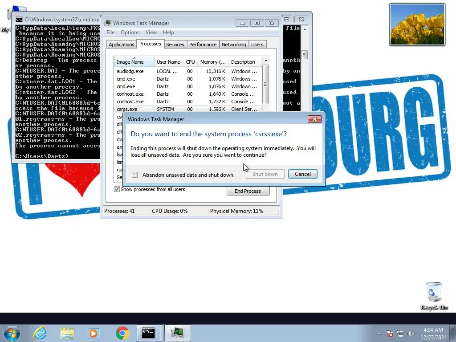
Task: Open the Windows Start menu orb
Action: (x=12, y=333)
